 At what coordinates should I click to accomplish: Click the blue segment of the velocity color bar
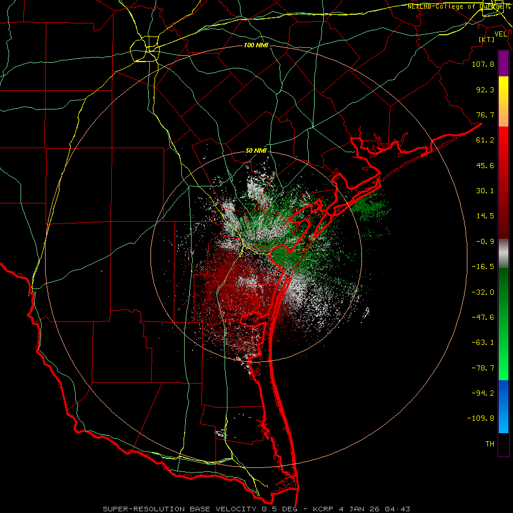[x=503, y=406]
